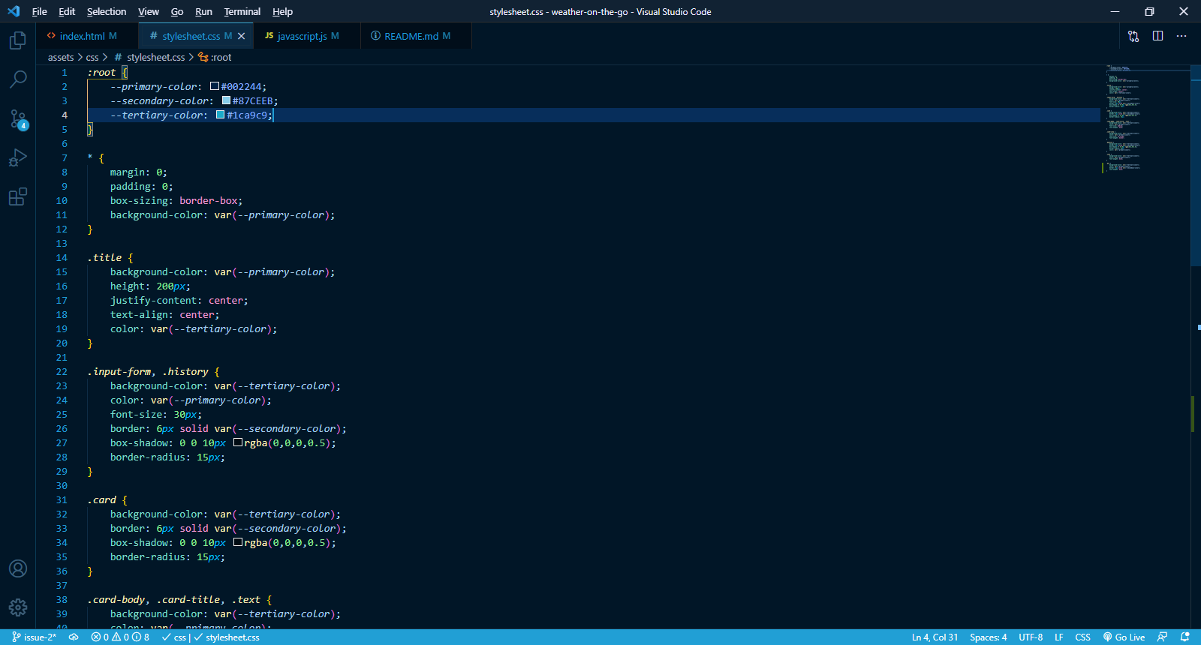Switch to the index.html tab
Screen dimensions: 1201x645
tap(82, 36)
